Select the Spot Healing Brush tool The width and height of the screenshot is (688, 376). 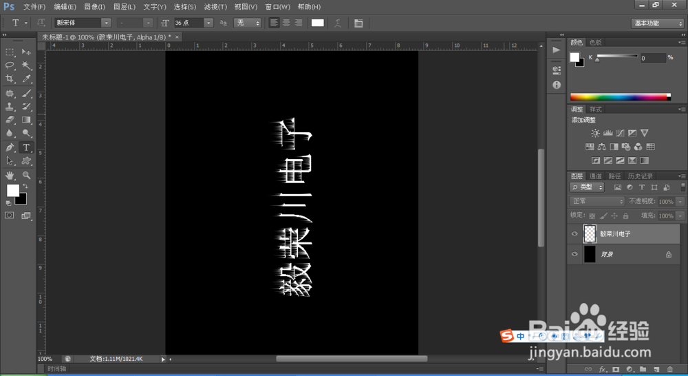pyautogui.click(x=10, y=93)
